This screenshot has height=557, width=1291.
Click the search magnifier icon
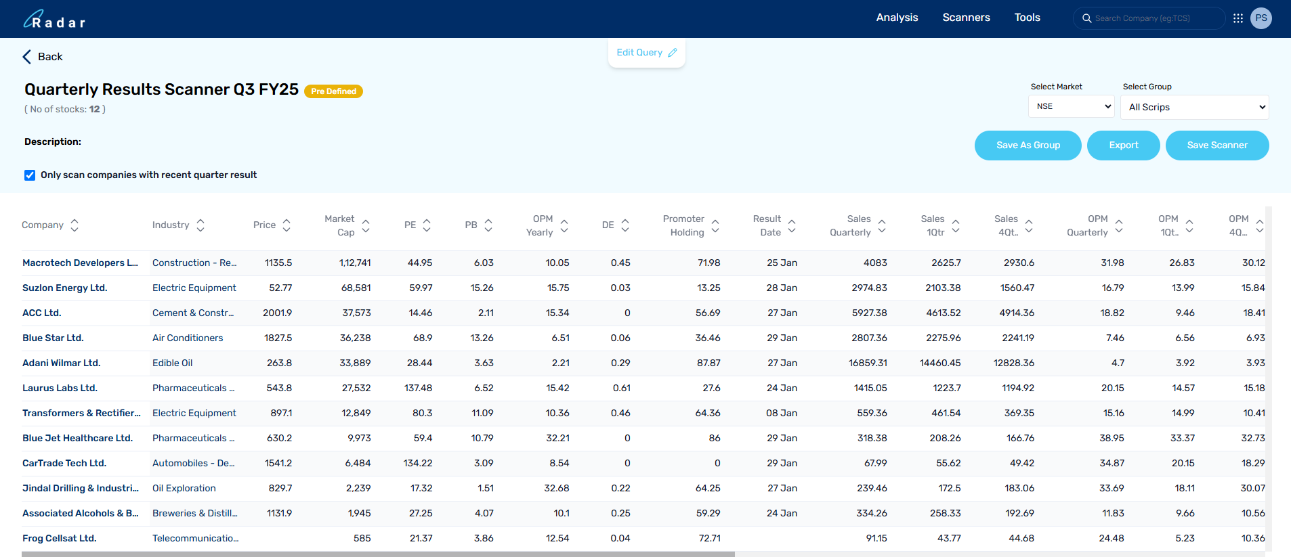[1086, 18]
